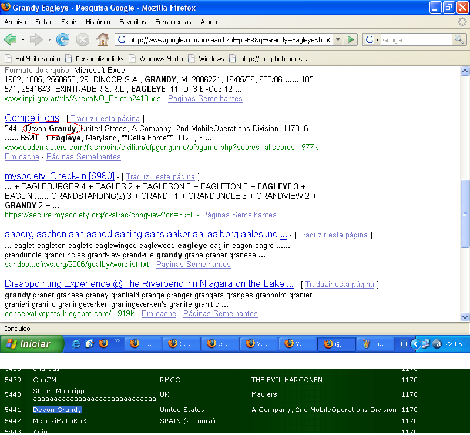470x435 pixels.
Task: Open the Editar menu
Action: (43, 22)
